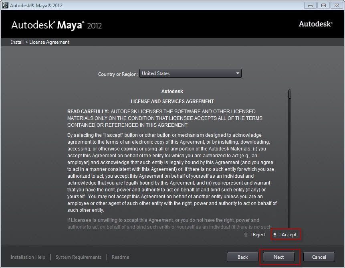This screenshot has width=345, height=268.
Task: Select the I Reject radio button
Action: click(246, 234)
